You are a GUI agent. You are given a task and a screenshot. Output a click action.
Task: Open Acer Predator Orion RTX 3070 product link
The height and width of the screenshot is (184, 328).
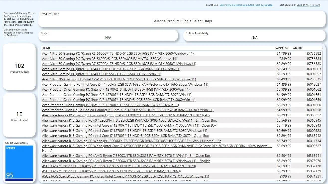pyautogui.click(x=116, y=95)
